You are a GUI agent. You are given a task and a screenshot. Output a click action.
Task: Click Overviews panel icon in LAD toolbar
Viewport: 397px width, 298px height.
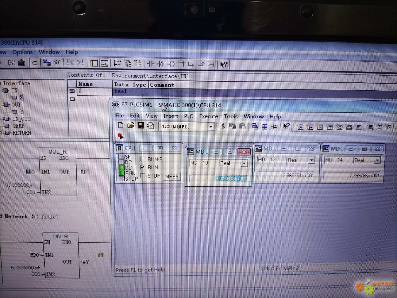point(94,63)
